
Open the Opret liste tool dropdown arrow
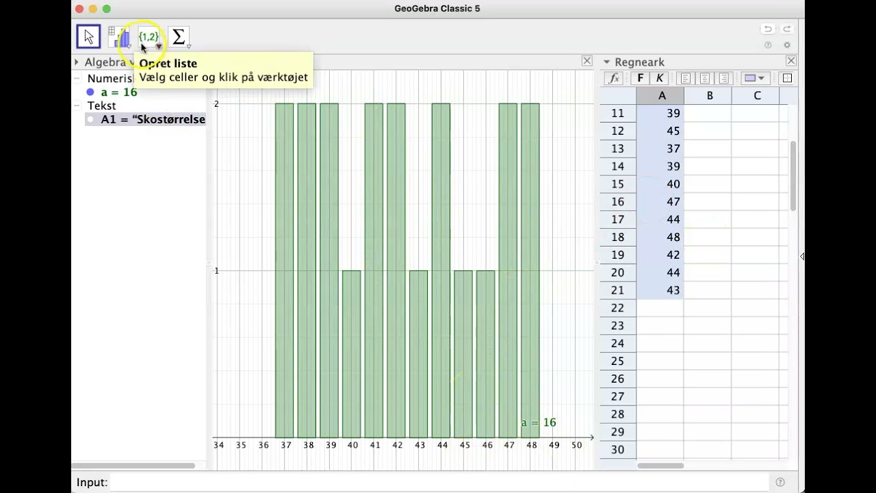(158, 47)
